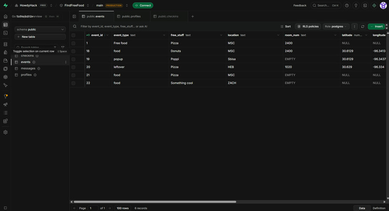Open the FindFreeFood project switcher
Viewport: 389px width, 211px height.
coord(88,5)
